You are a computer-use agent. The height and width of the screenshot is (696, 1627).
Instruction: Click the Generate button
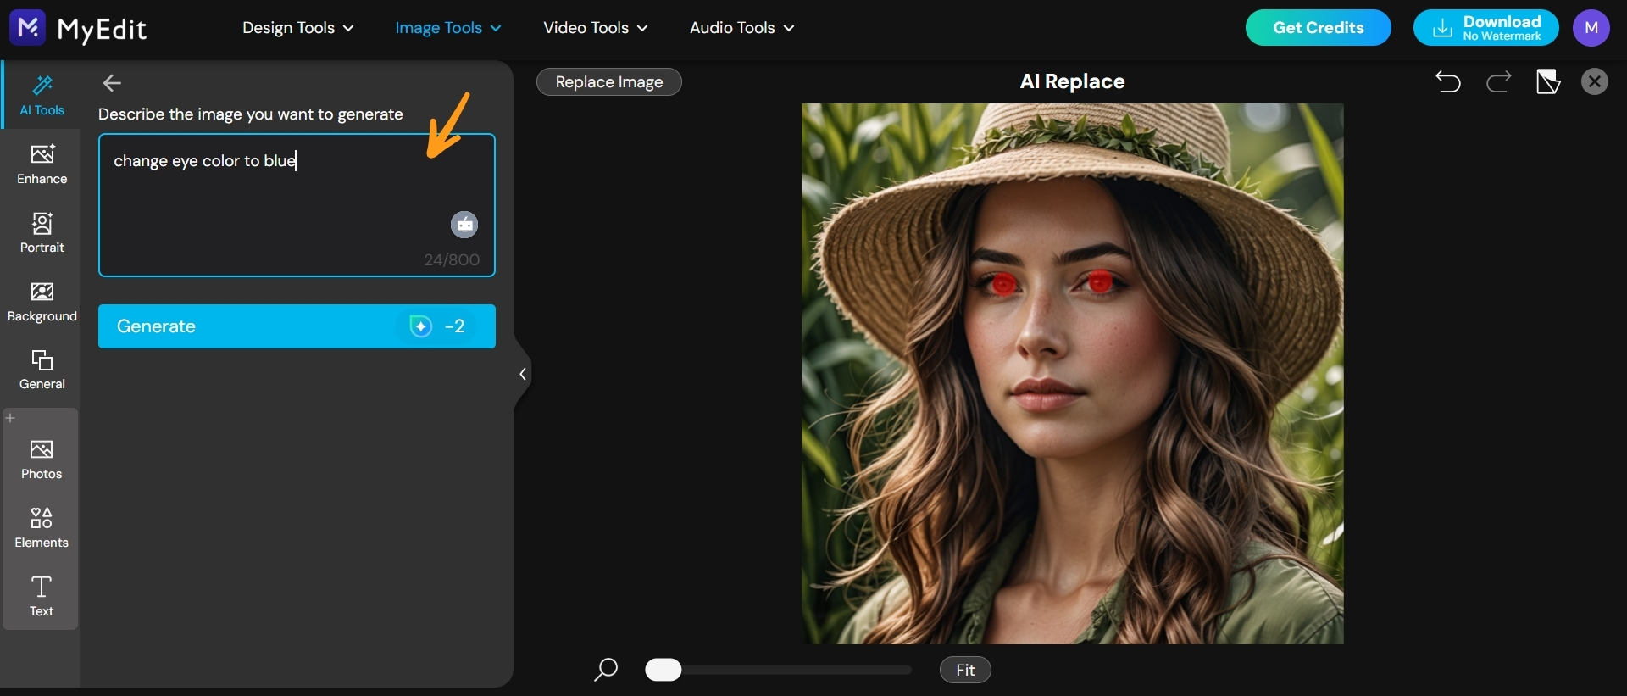297,326
